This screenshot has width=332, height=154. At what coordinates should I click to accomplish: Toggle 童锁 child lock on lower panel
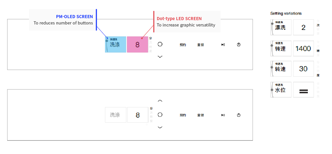click(201, 115)
